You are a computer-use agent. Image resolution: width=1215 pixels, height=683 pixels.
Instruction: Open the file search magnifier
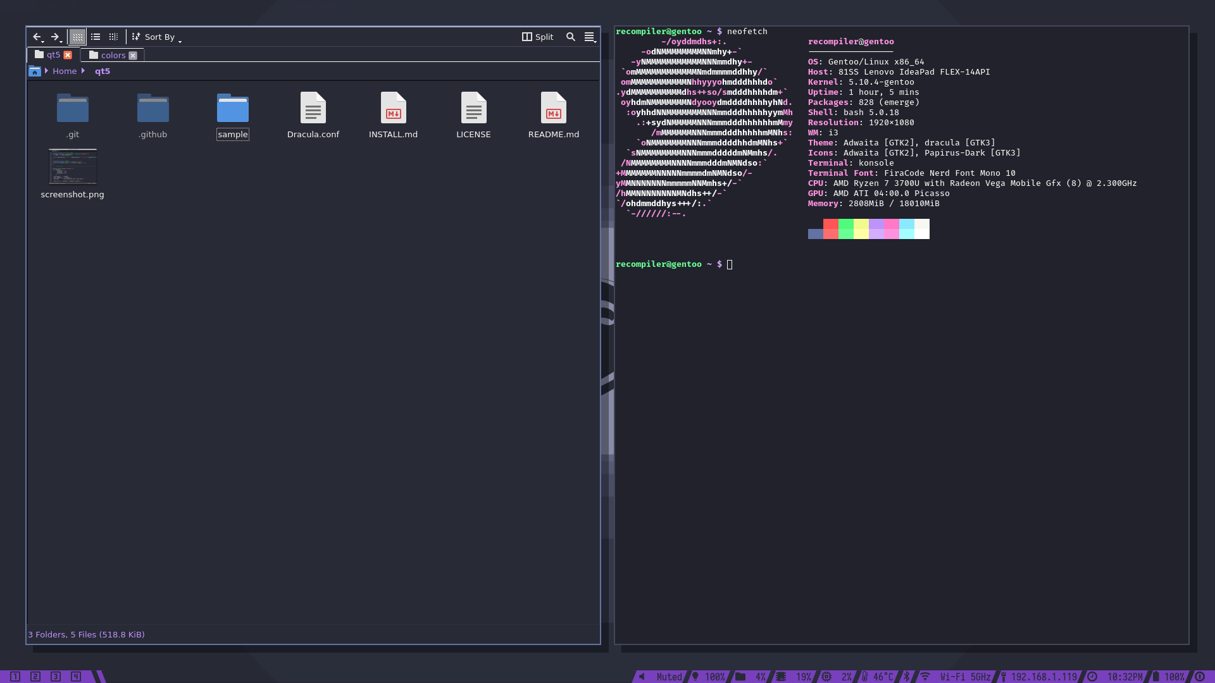571,37
